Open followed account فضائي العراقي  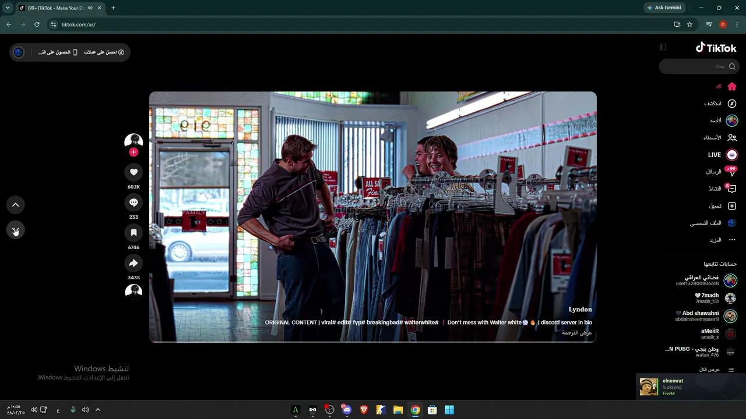tap(705, 280)
